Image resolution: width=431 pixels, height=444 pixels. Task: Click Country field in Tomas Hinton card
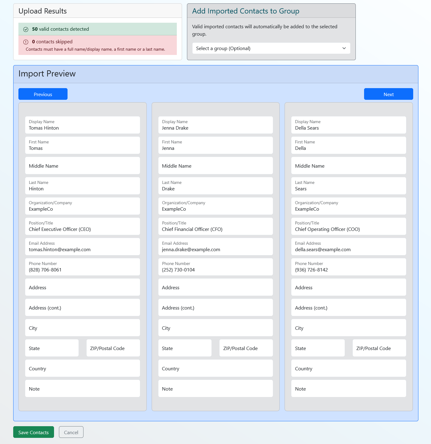point(83,368)
